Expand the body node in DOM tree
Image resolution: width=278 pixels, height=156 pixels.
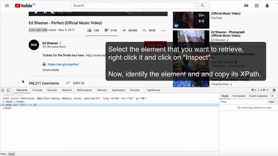click(x=3, y=105)
